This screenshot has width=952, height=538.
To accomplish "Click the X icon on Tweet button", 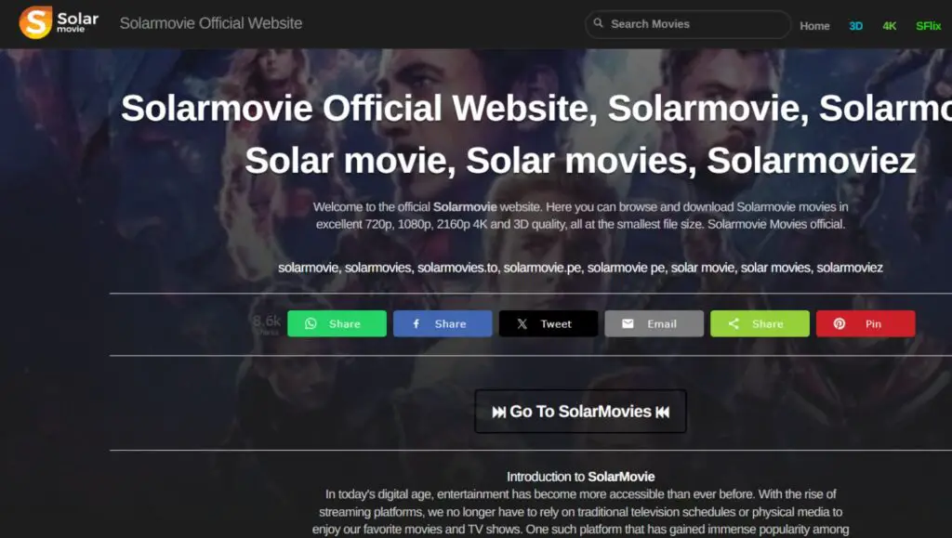I will tap(524, 323).
